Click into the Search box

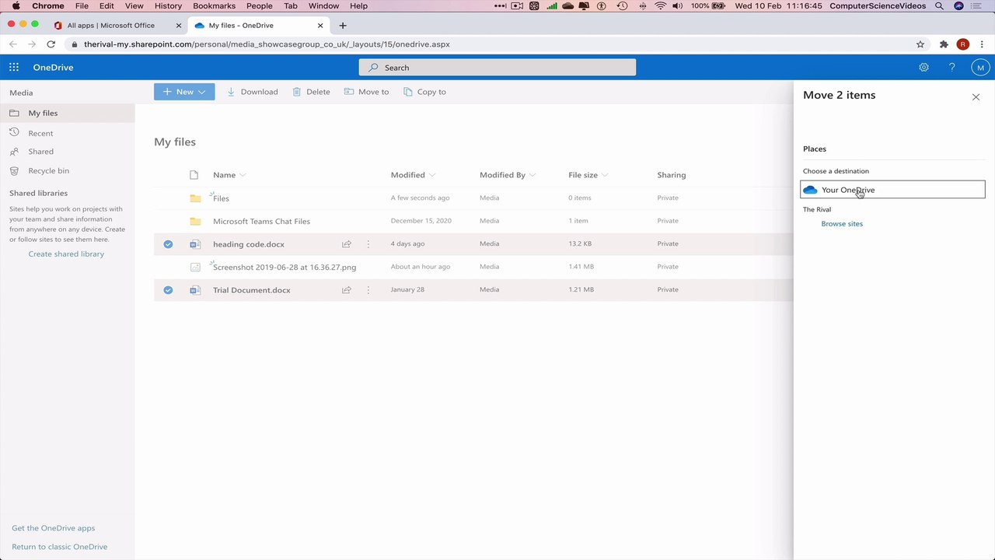pos(497,68)
